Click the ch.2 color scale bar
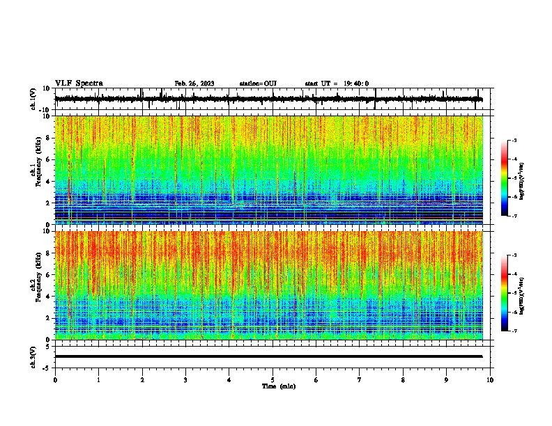The image size is (552, 426). click(x=505, y=293)
